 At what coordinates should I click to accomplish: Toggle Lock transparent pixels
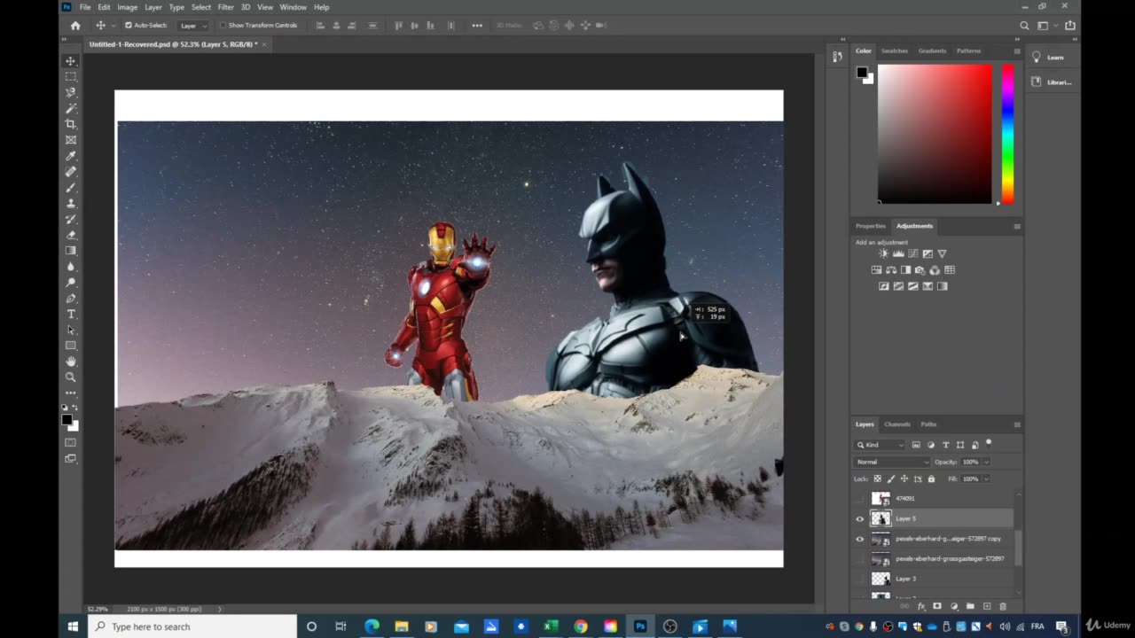coord(878,478)
